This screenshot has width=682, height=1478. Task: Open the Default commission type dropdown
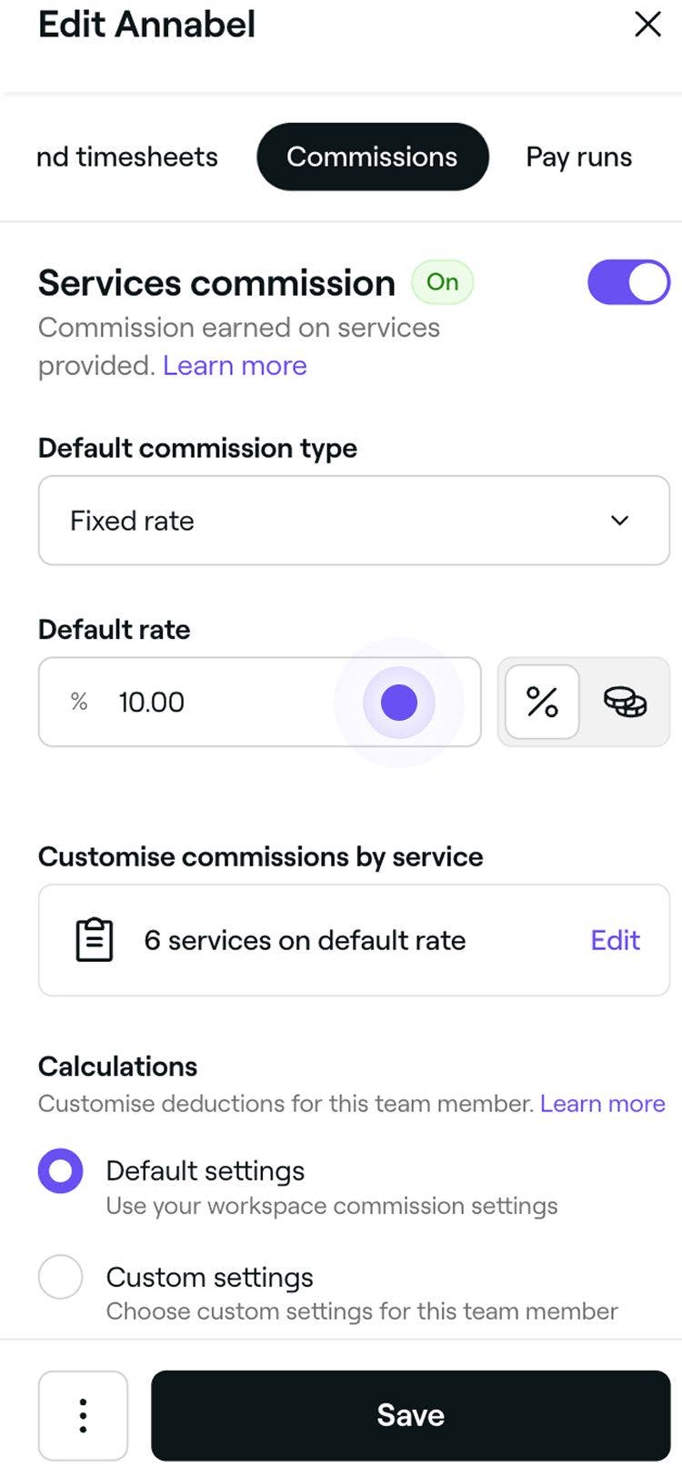point(354,521)
